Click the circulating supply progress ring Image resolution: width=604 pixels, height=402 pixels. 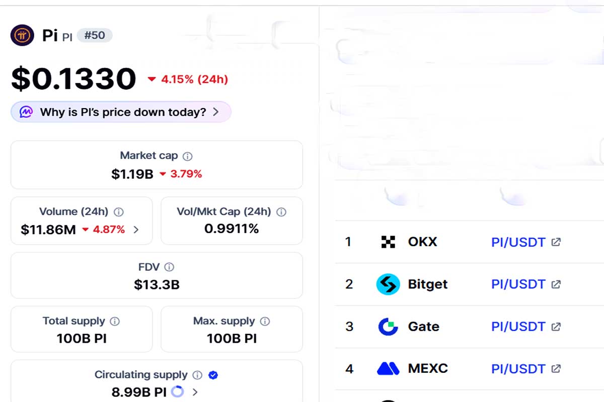click(178, 391)
